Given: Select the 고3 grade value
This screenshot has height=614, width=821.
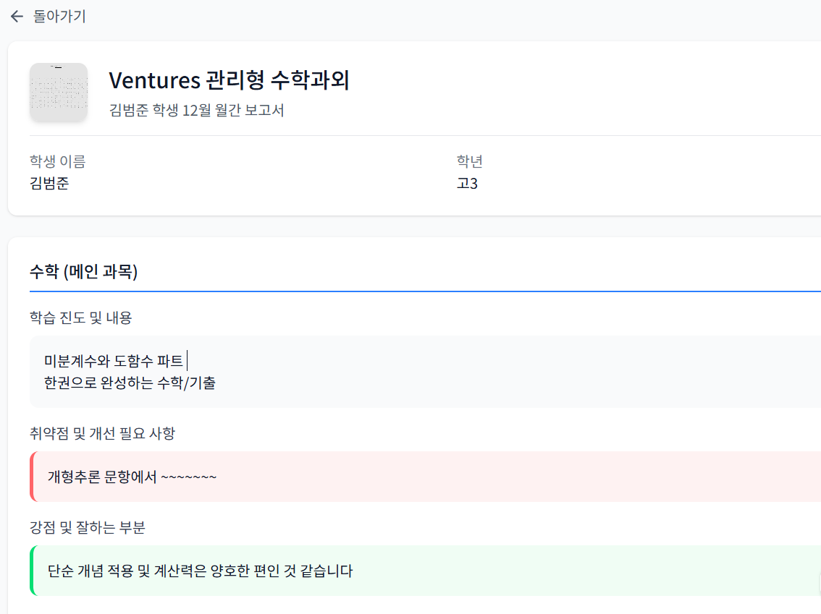Looking at the screenshot, I should point(467,183).
